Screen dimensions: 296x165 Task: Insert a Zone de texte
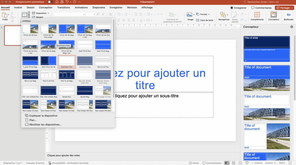coord(205,20)
